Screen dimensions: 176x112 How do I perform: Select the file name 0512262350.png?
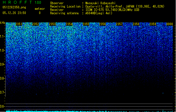point(14,7)
